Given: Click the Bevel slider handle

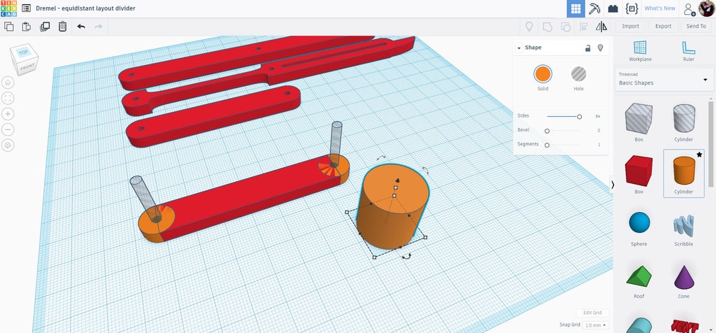Looking at the screenshot, I should tap(547, 131).
